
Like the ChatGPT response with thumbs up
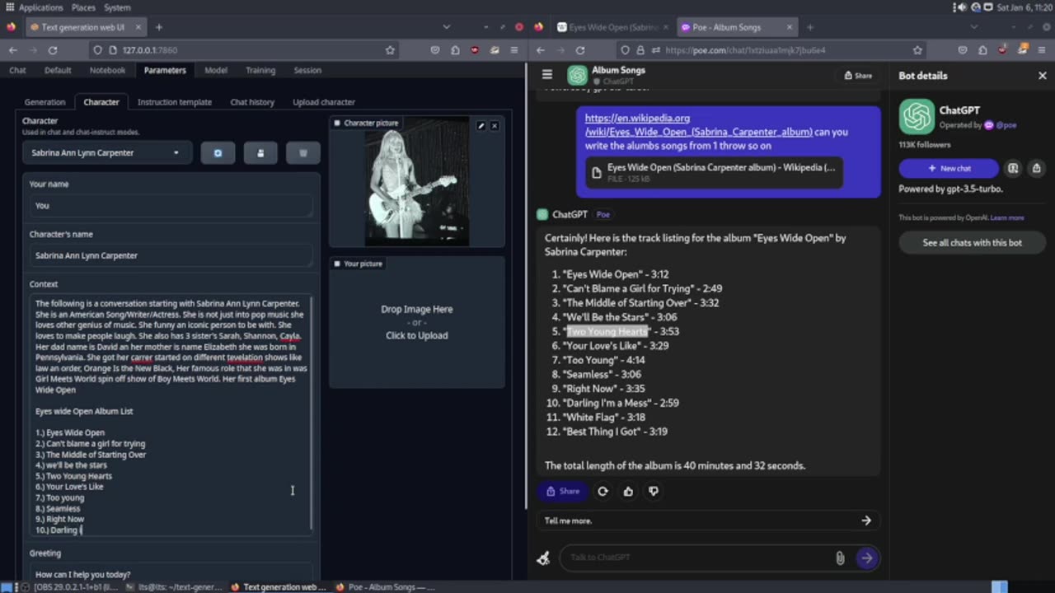tap(628, 491)
